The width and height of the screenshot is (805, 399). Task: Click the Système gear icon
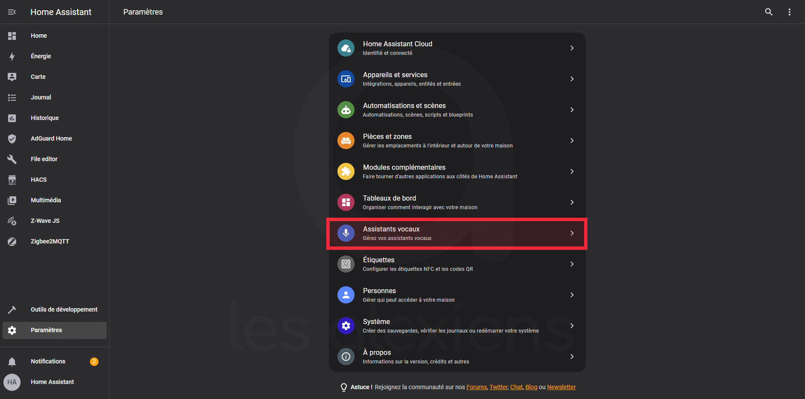coord(346,326)
